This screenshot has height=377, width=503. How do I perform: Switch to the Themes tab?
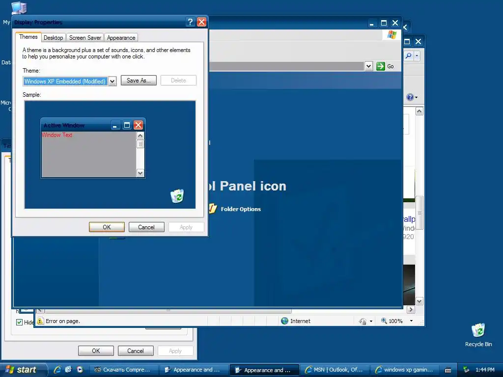28,37
